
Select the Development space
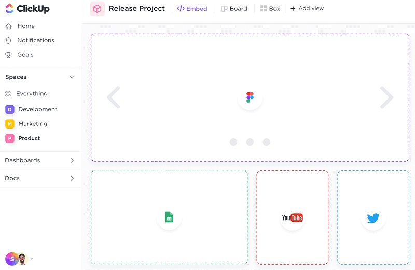[32, 109]
